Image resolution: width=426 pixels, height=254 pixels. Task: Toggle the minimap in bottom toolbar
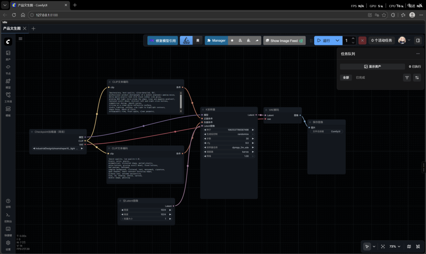[409, 246]
